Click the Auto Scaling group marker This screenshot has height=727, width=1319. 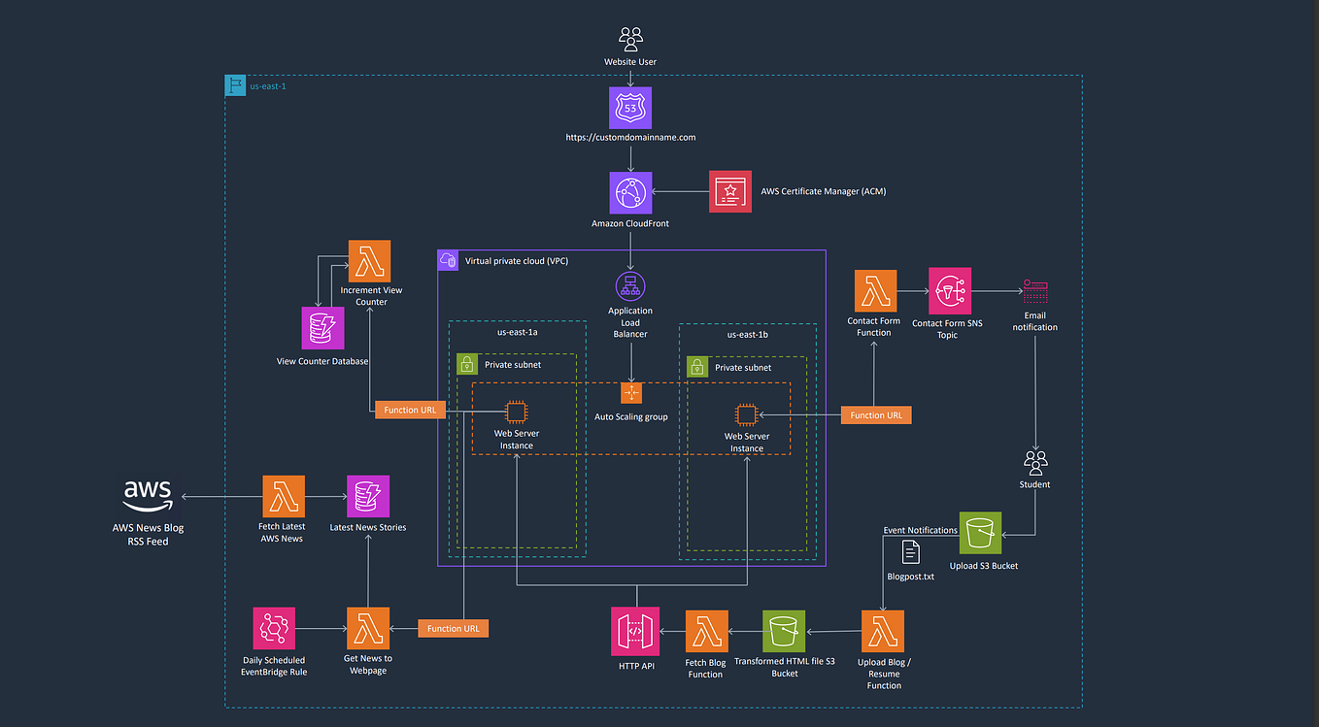(x=631, y=393)
